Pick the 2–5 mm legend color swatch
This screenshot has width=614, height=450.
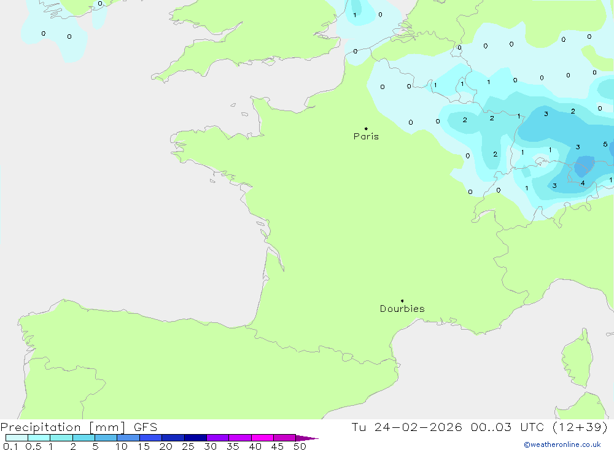[84, 438]
